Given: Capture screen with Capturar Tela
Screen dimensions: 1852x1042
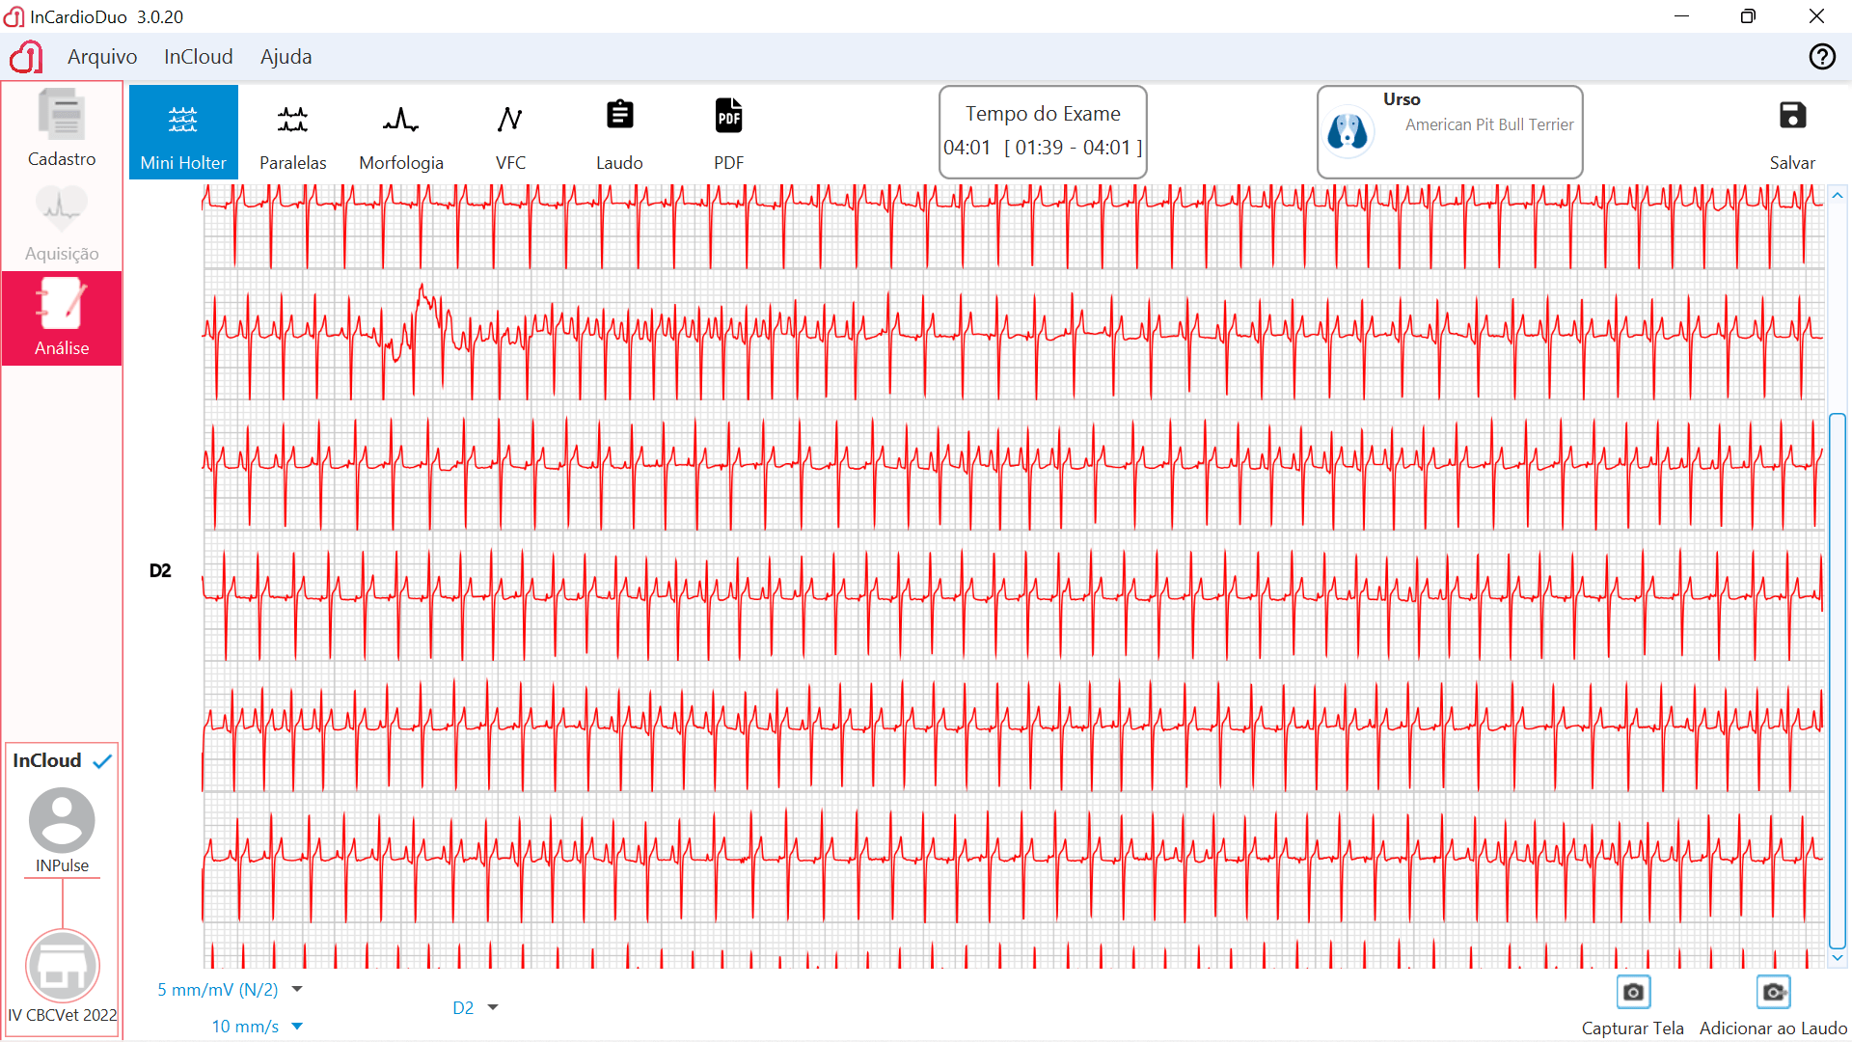Looking at the screenshot, I should coord(1632,993).
